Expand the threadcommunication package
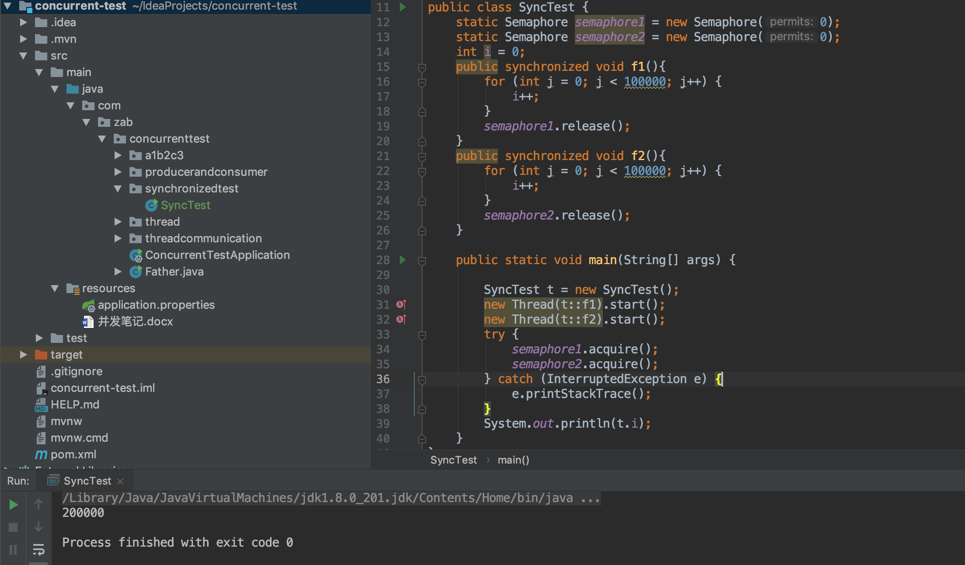Image resolution: width=965 pixels, height=565 pixels. [x=118, y=238]
